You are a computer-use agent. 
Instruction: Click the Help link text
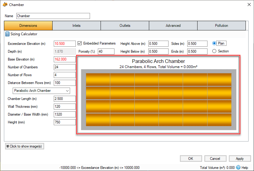click(245, 168)
